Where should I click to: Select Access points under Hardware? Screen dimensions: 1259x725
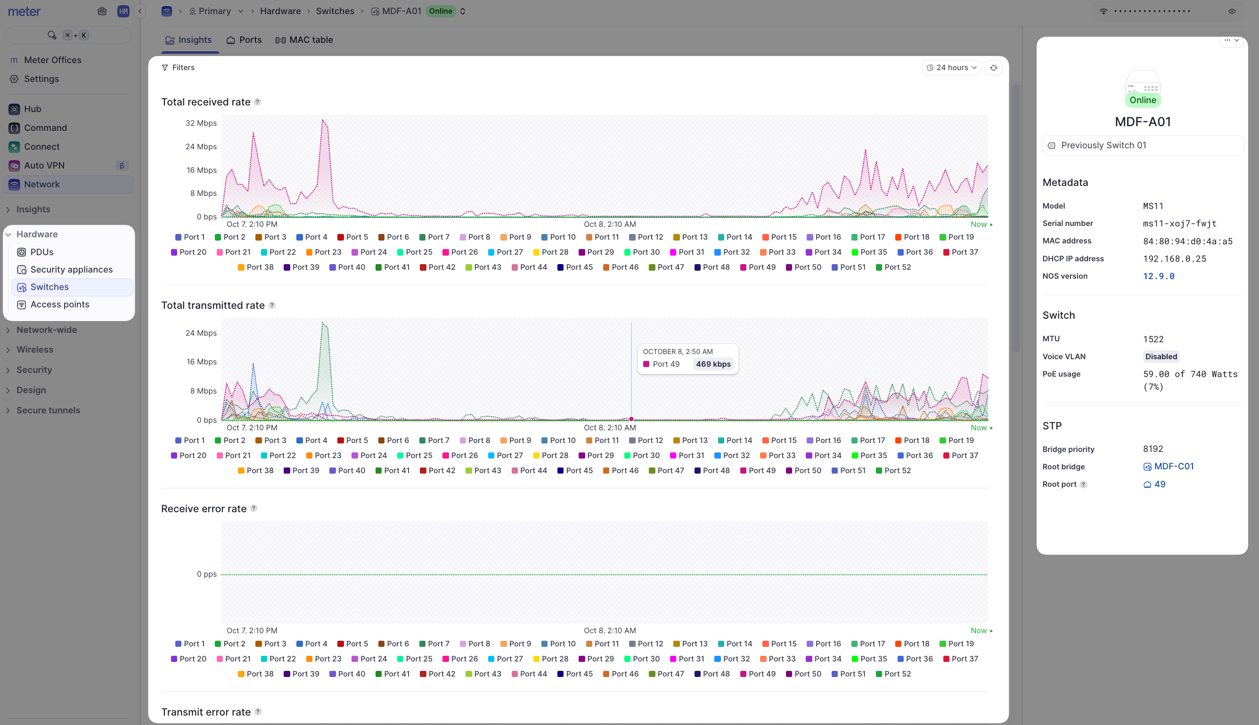(x=60, y=304)
